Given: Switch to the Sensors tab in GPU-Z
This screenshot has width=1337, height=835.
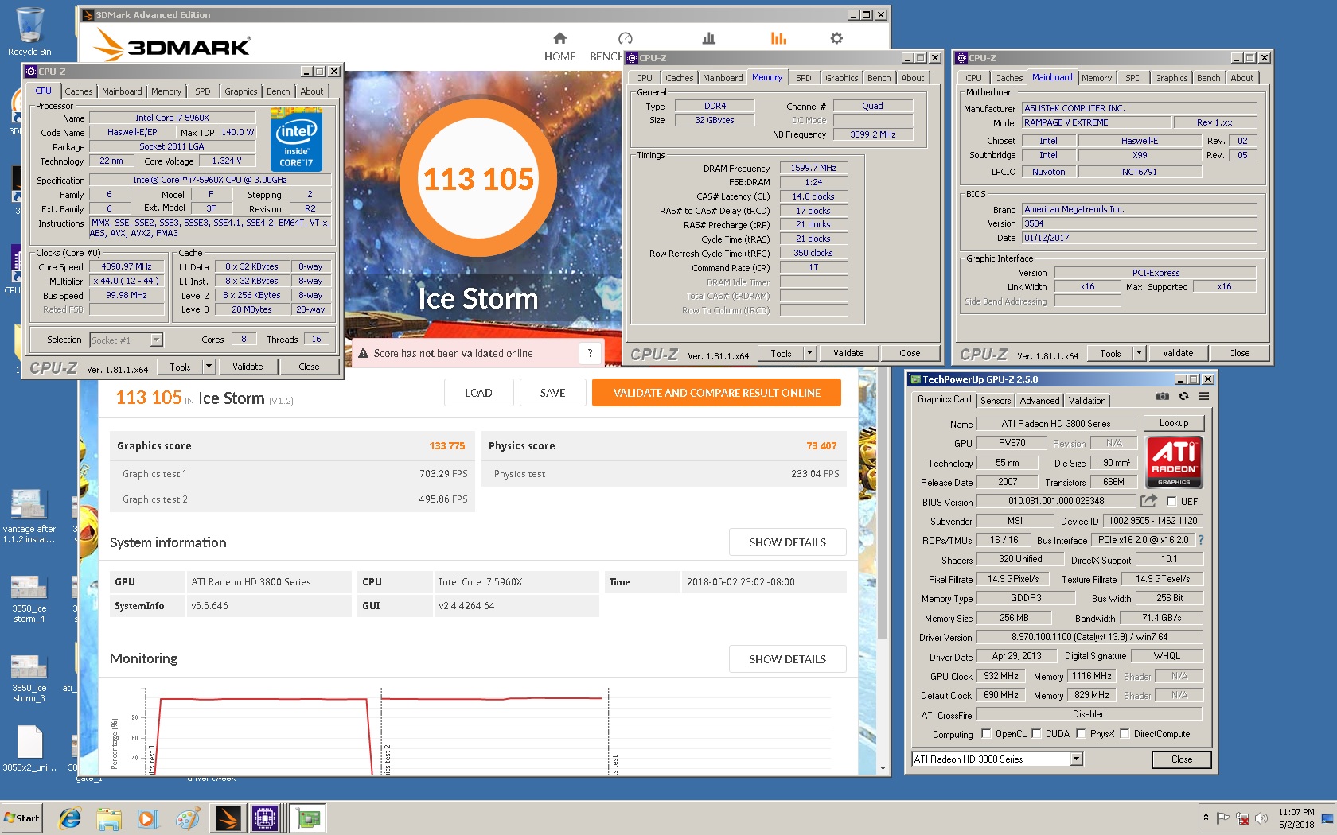Looking at the screenshot, I should pyautogui.click(x=996, y=400).
